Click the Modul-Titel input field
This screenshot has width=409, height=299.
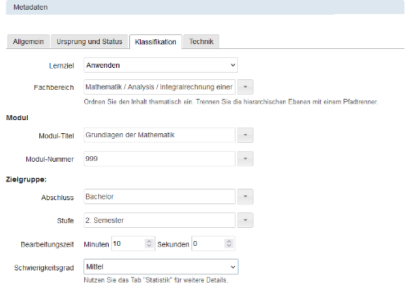pos(160,135)
